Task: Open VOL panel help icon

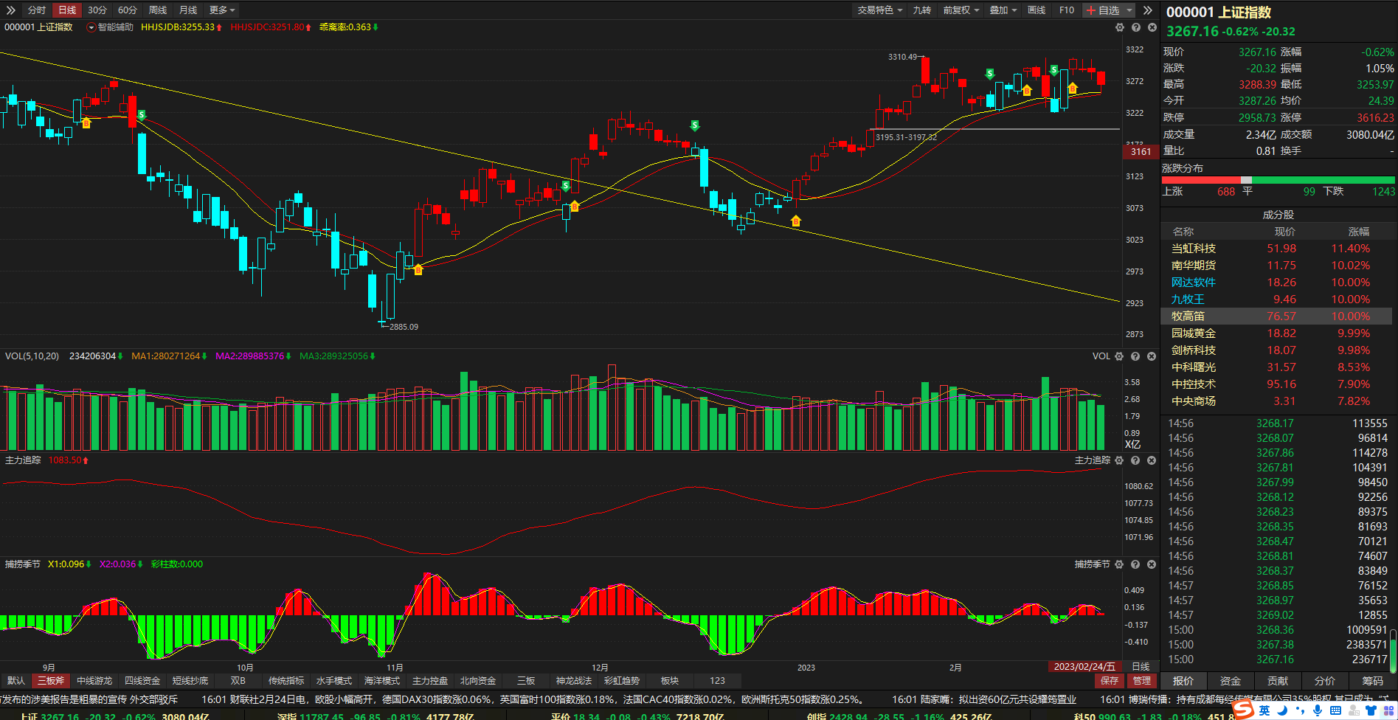Action: 1135,356
